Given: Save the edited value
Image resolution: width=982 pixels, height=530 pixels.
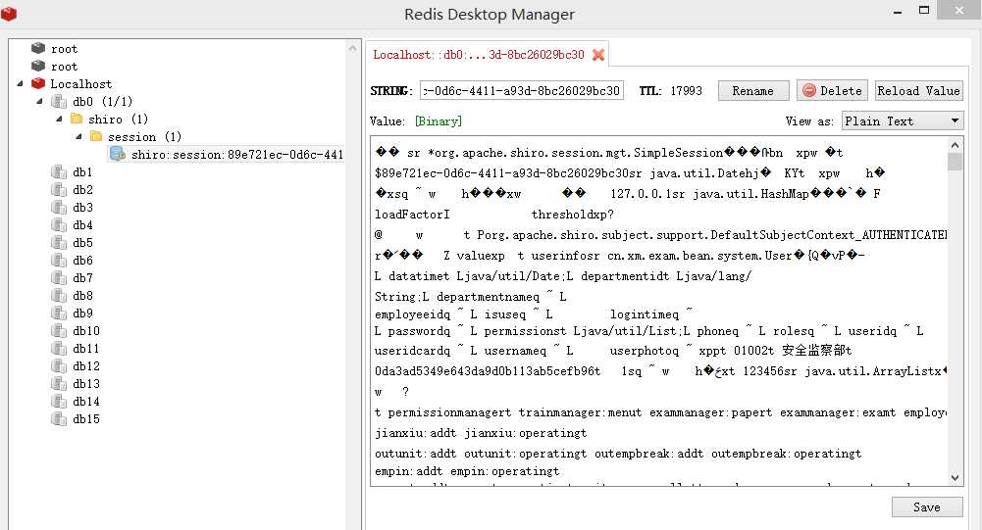Looking at the screenshot, I should click(927, 506).
